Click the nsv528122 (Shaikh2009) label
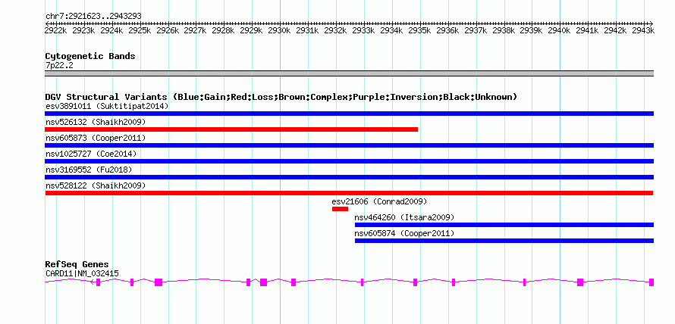Screen dimensions: 675x324 pos(96,185)
